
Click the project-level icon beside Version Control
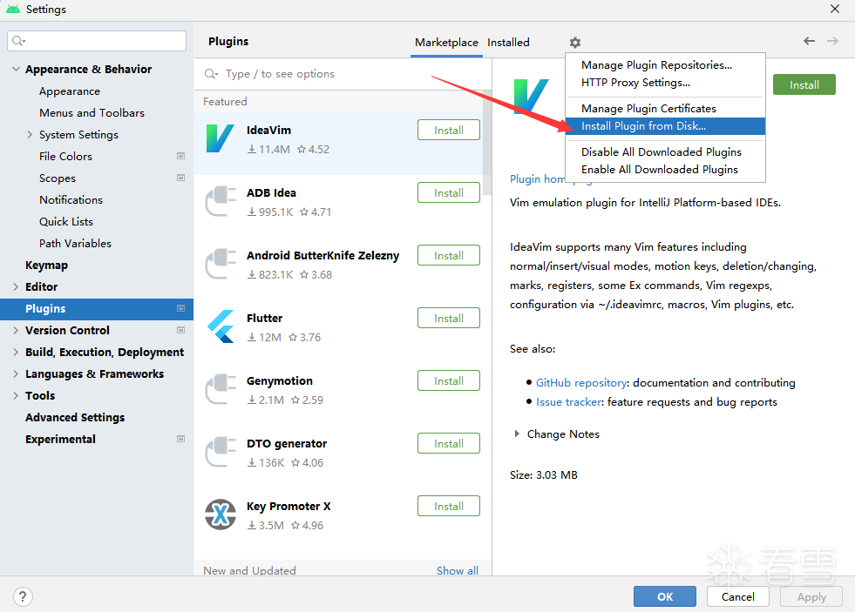pyautogui.click(x=180, y=331)
